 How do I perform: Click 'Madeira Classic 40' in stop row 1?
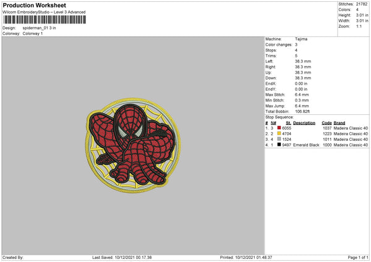pos(351,128)
